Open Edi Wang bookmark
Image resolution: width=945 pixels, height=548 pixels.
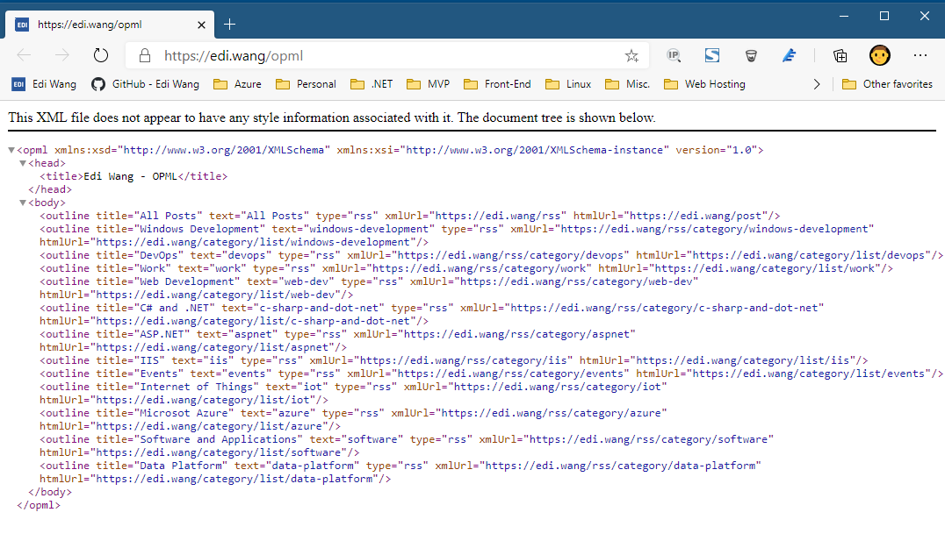44,84
